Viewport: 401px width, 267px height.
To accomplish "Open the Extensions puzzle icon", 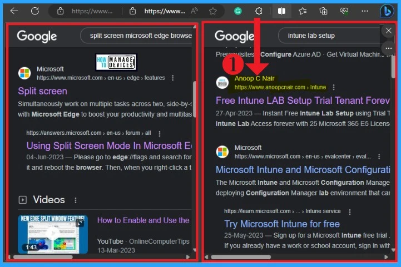I will coord(259,11).
